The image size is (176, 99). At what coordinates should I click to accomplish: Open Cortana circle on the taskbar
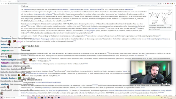29,98
